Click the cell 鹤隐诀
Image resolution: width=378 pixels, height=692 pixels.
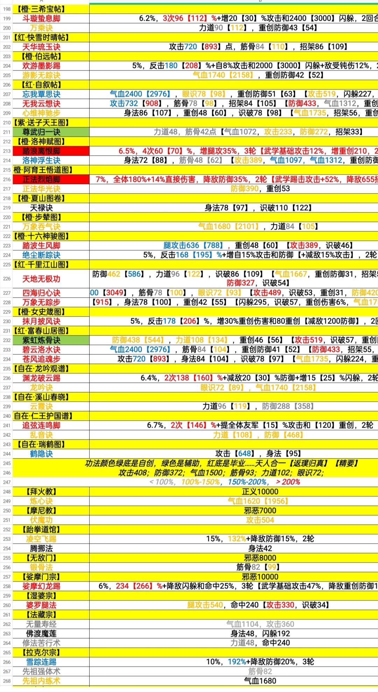coord(51,454)
